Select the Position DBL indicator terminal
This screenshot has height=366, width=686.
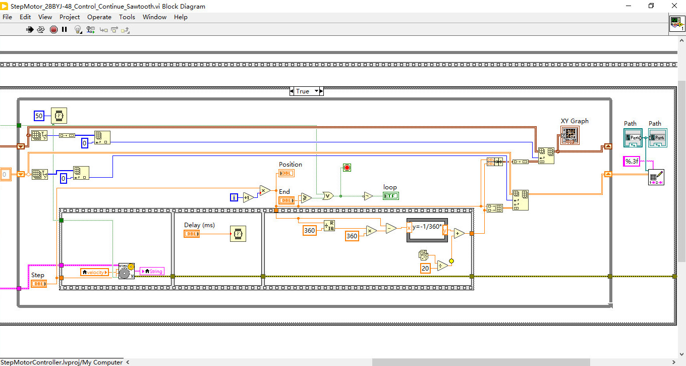click(286, 173)
